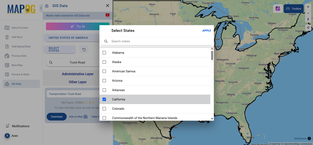Reset map bearing with the compass icon
The height and width of the screenshot is (145, 313).
point(308,20)
